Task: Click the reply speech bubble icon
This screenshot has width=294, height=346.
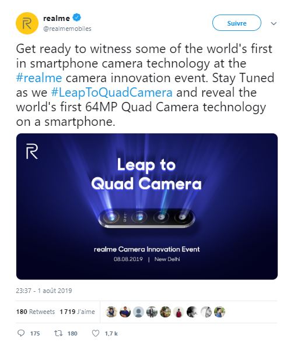Action: coord(21,333)
